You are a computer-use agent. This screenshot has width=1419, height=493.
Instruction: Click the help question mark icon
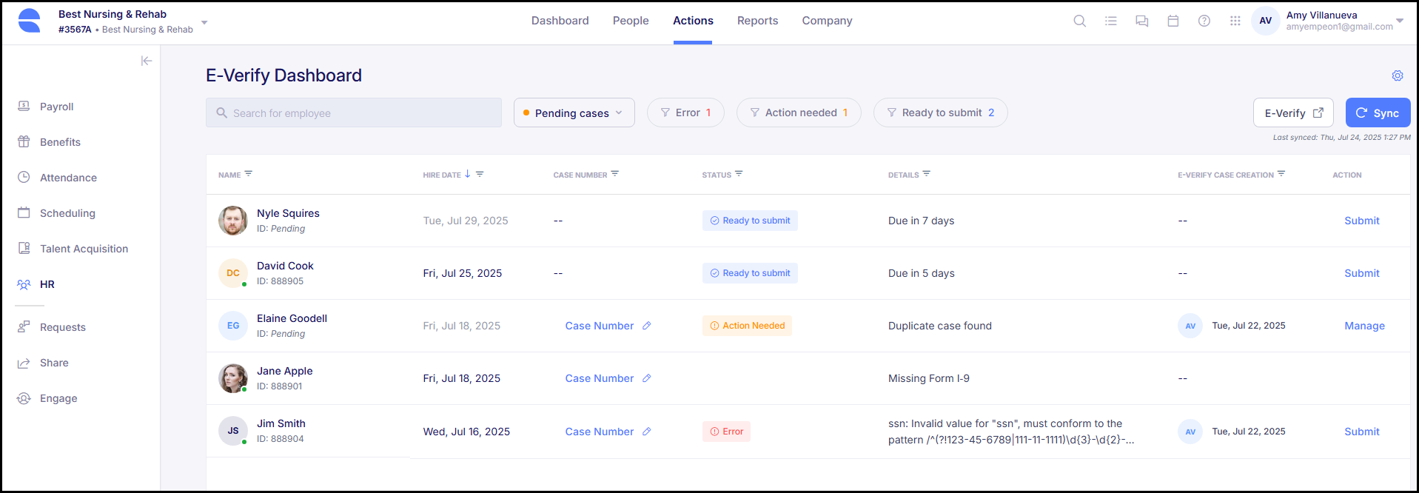(1204, 21)
